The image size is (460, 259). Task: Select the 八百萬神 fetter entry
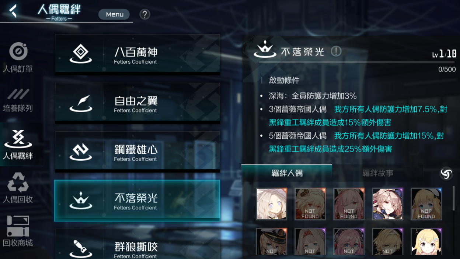137,54
